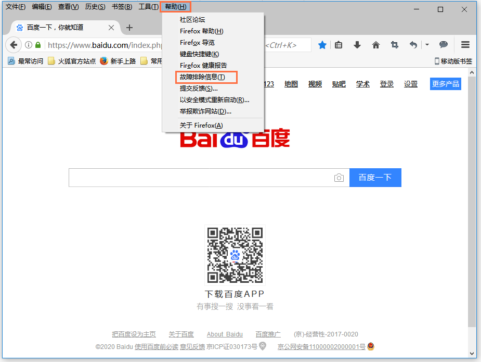Screen dimensions: 481x362
Task: Open the 最常访问 bookmarks folder
Action: pyautogui.click(x=25, y=61)
